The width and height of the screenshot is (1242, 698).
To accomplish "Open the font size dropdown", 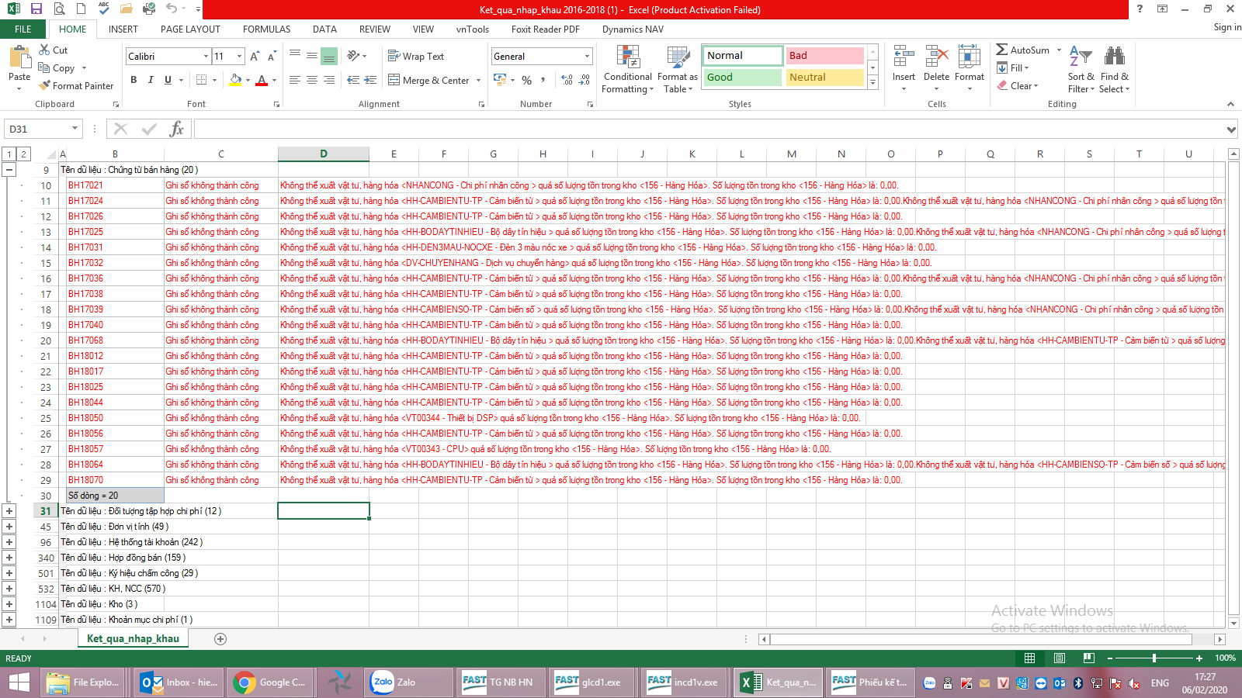I will (x=239, y=57).
